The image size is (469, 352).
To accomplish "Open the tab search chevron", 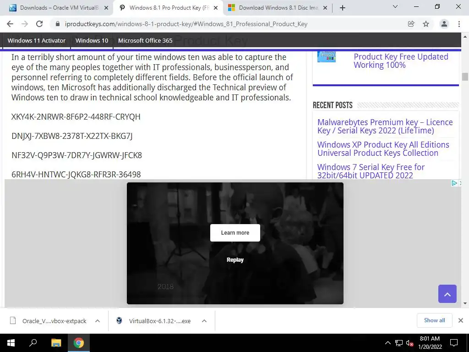I will pos(395,6).
